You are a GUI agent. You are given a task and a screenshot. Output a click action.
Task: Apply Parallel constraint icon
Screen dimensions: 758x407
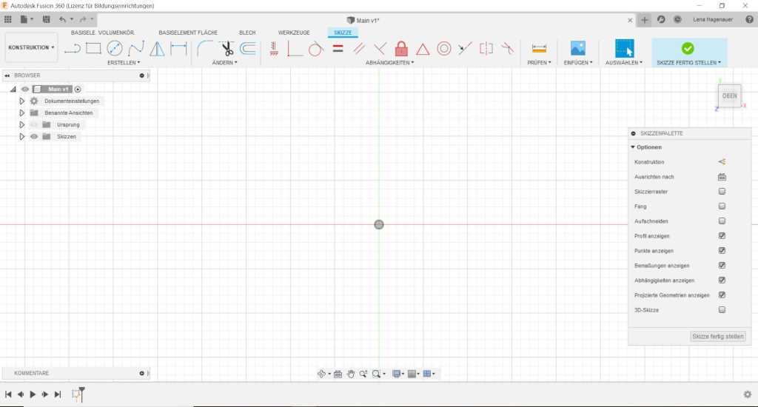pyautogui.click(x=359, y=48)
